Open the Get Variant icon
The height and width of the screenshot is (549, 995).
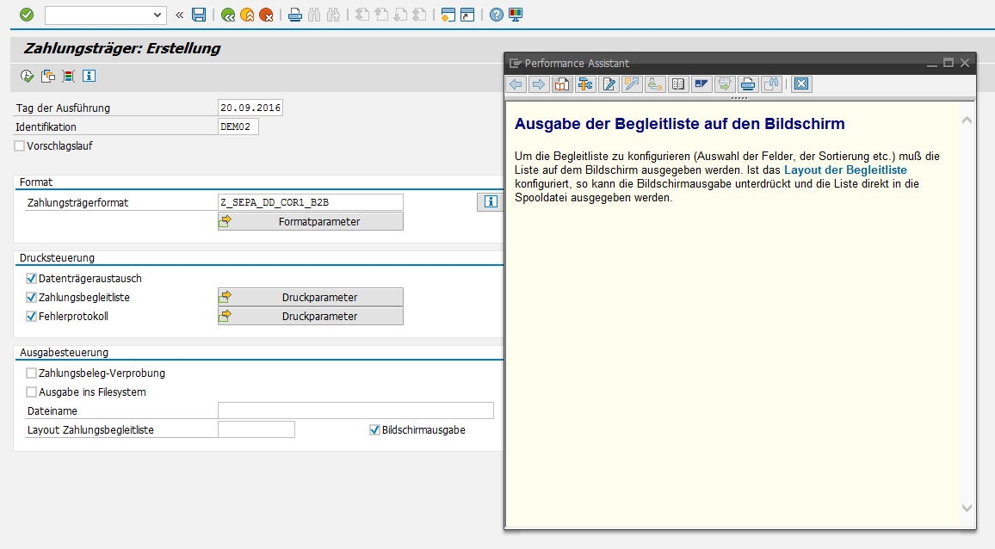[48, 76]
